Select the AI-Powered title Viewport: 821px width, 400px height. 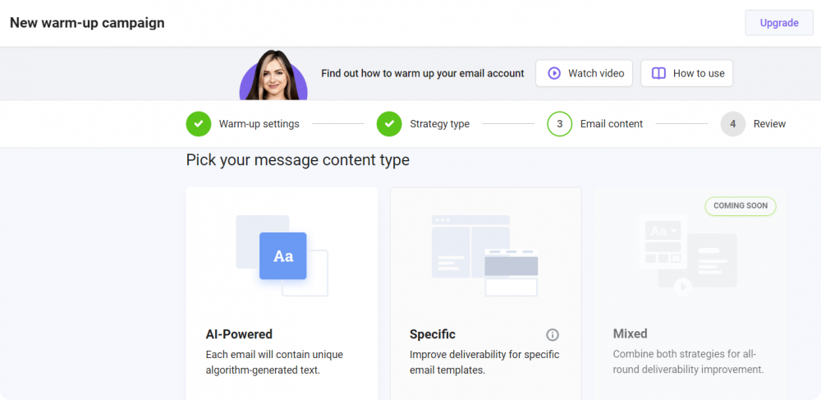coord(239,334)
